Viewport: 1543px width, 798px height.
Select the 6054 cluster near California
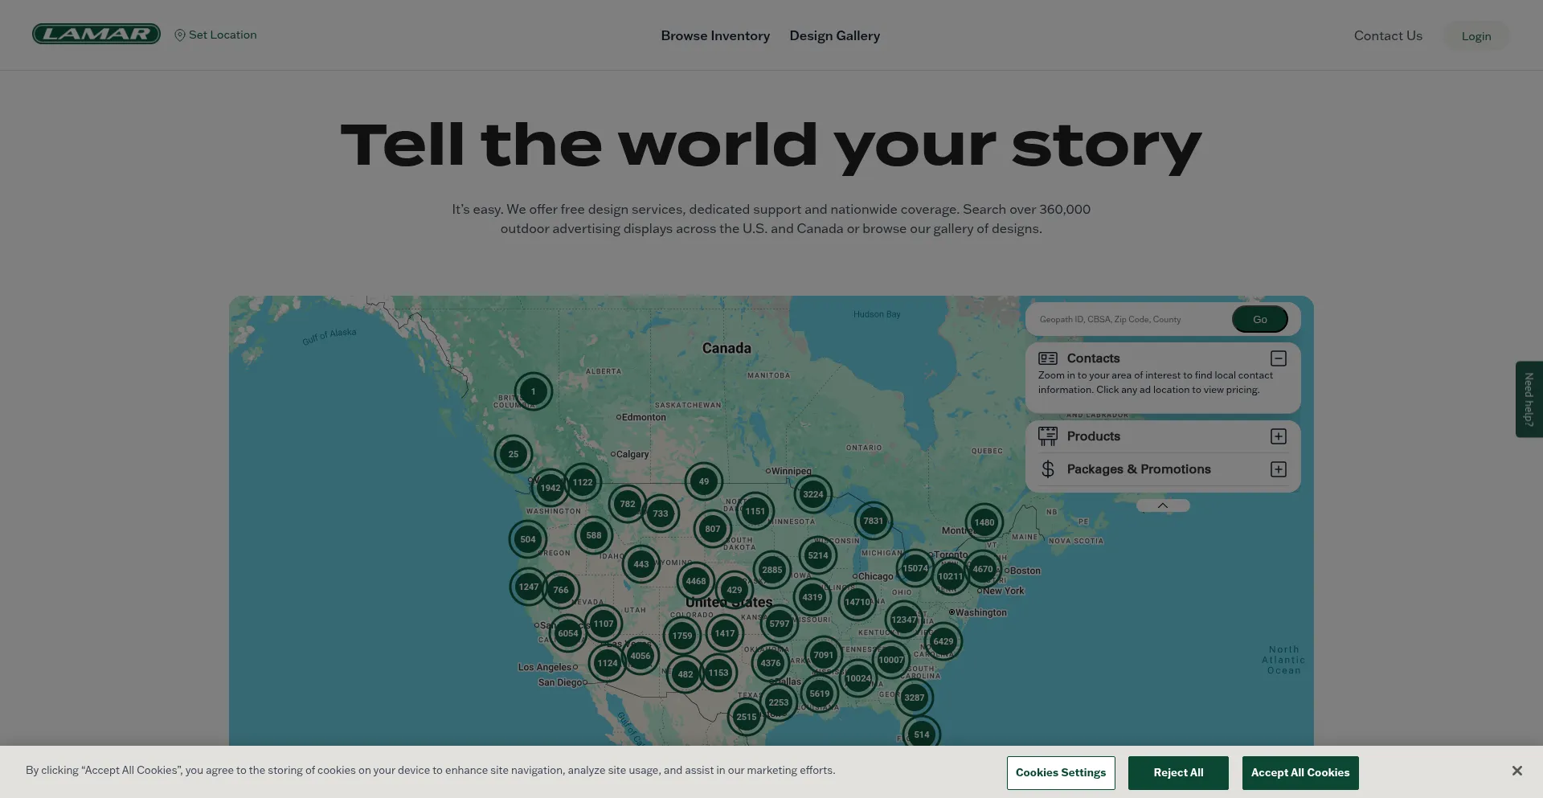click(567, 633)
